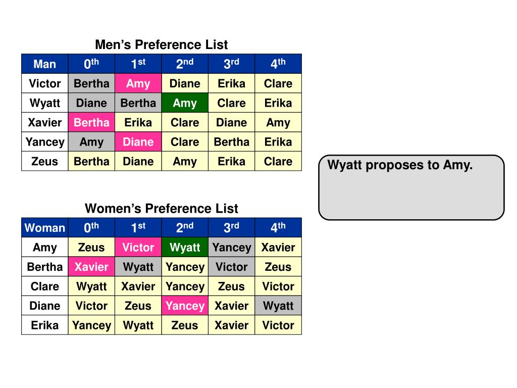
Task: Click the pink Bertha cell in Xavier's row
Action: [x=91, y=122]
